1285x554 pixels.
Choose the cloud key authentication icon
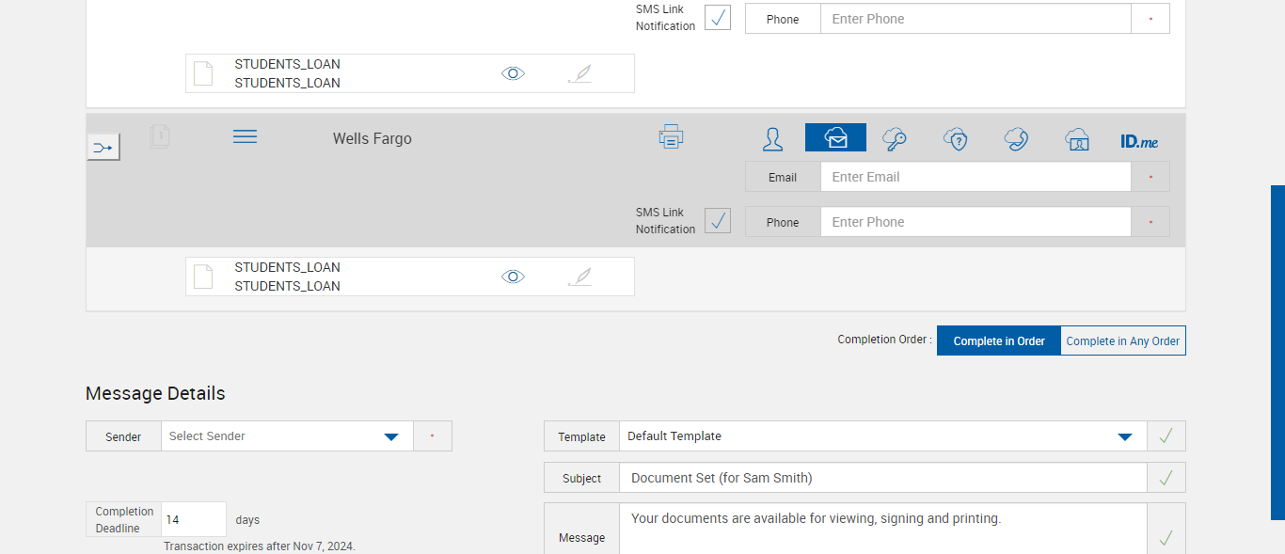tap(895, 139)
